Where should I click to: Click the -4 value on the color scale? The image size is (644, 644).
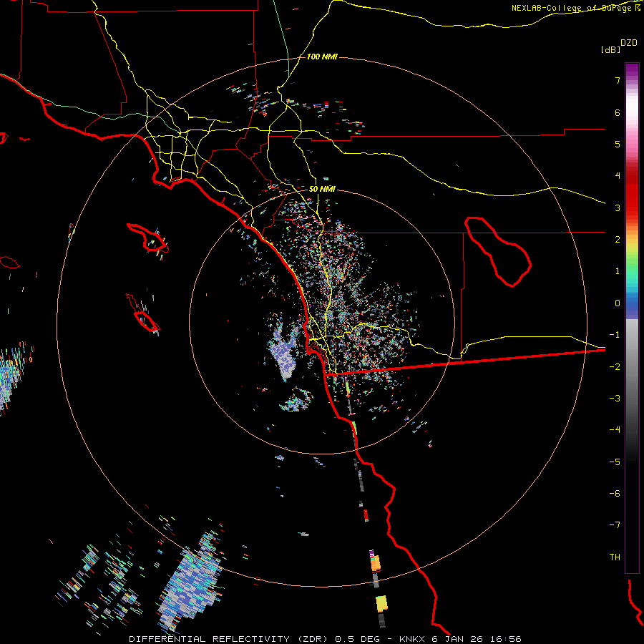pos(615,430)
